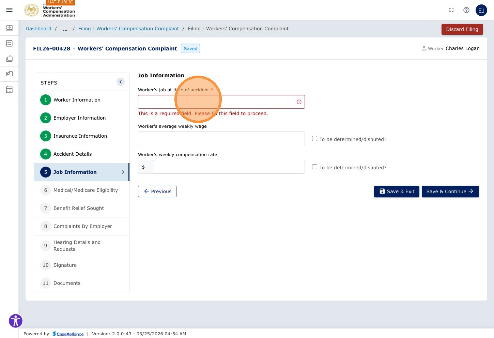Expand the Job Information step chevron
494x338 pixels.
point(123,172)
